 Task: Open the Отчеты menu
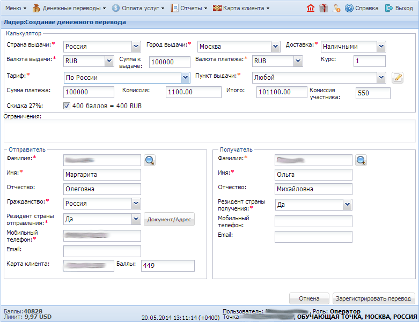189,8
